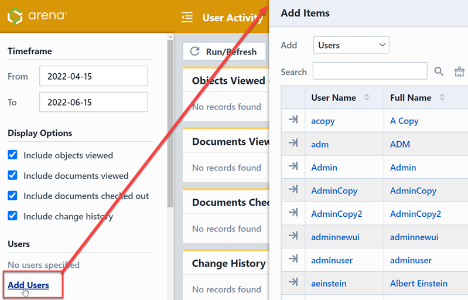Open the AdminCopy2 full name link
468x300 pixels.
[415, 214]
